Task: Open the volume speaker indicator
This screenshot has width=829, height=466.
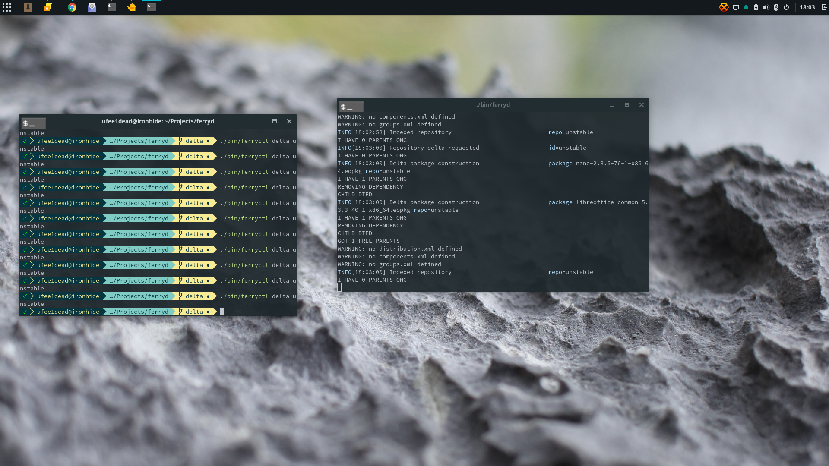Action: pos(766,7)
